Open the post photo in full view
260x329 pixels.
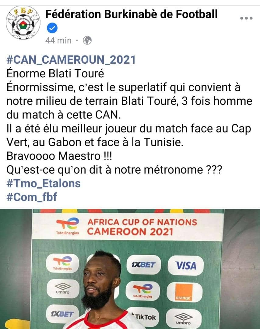click(x=130, y=269)
